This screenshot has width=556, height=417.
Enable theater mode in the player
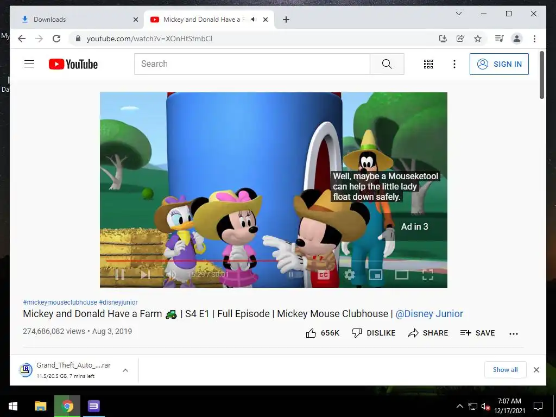[402, 274]
